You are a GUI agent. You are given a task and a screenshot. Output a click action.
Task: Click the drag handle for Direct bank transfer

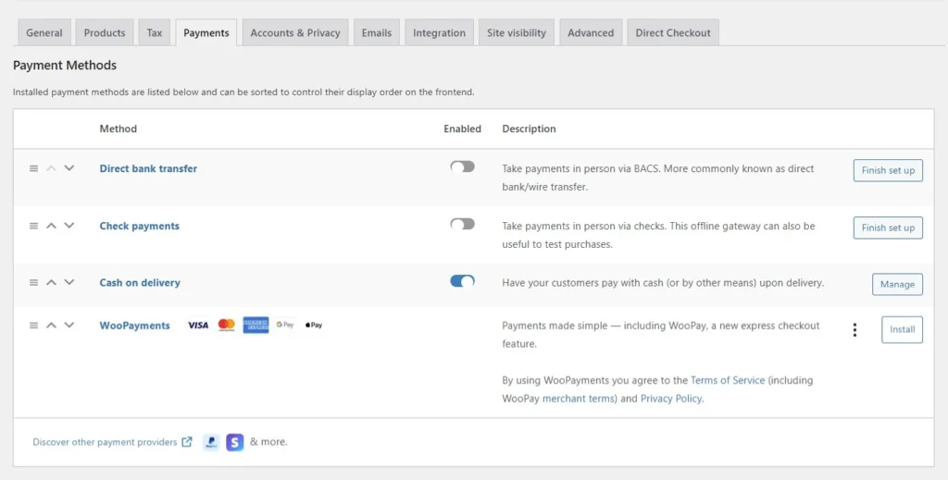[x=33, y=168]
